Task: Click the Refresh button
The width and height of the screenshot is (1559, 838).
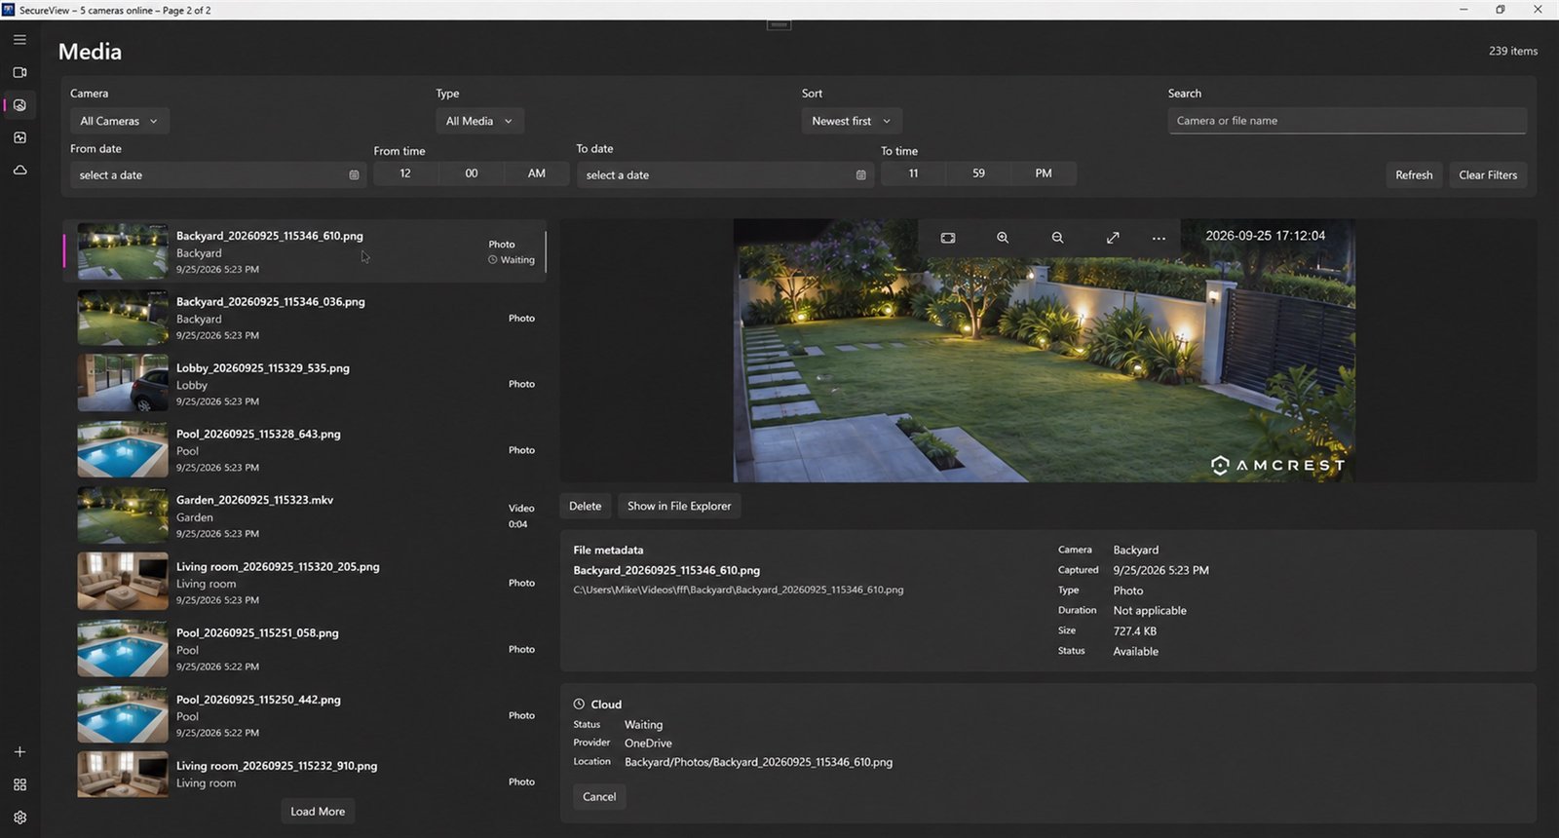Action: point(1414,175)
